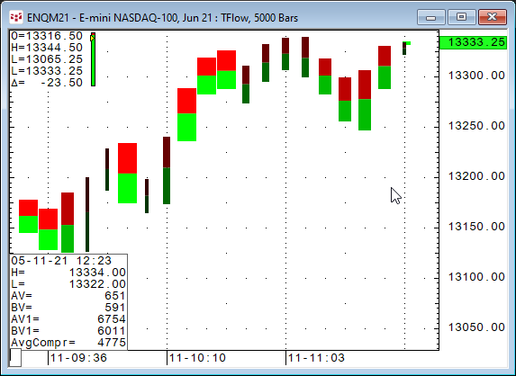Click the yellow arrow marker on range gauge

point(93,38)
